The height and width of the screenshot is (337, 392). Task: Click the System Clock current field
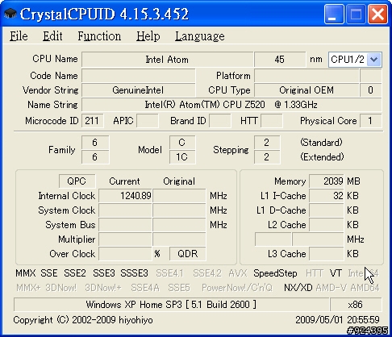coord(125,210)
